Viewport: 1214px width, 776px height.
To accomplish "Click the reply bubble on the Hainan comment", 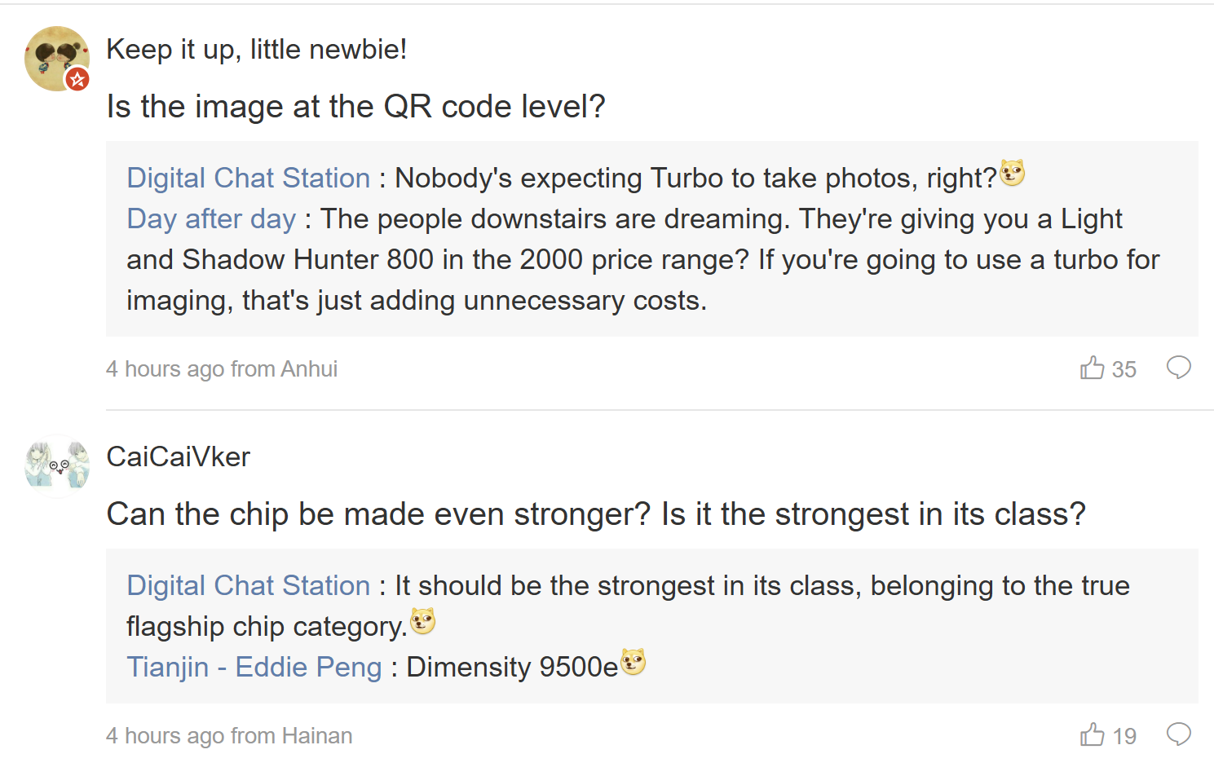I will point(1178,734).
